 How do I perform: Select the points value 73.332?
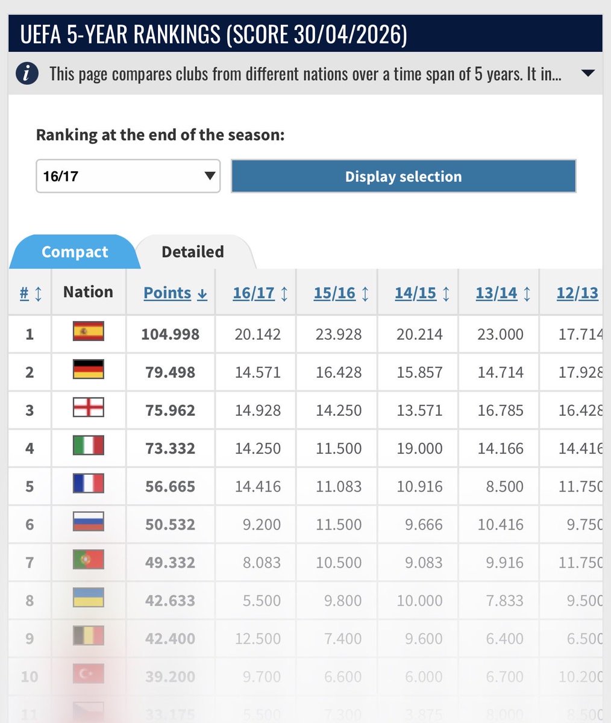pyautogui.click(x=171, y=448)
